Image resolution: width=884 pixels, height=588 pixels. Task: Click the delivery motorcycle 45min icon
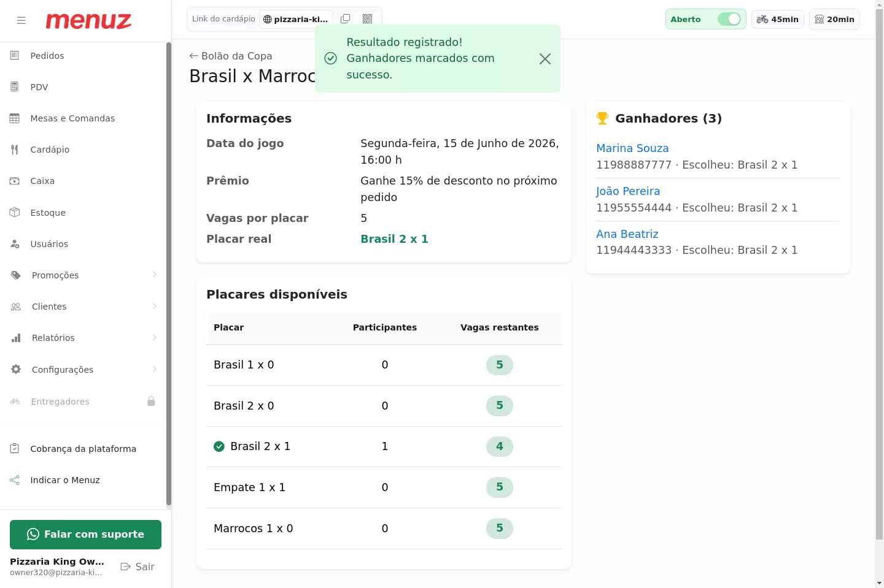pyautogui.click(x=762, y=19)
